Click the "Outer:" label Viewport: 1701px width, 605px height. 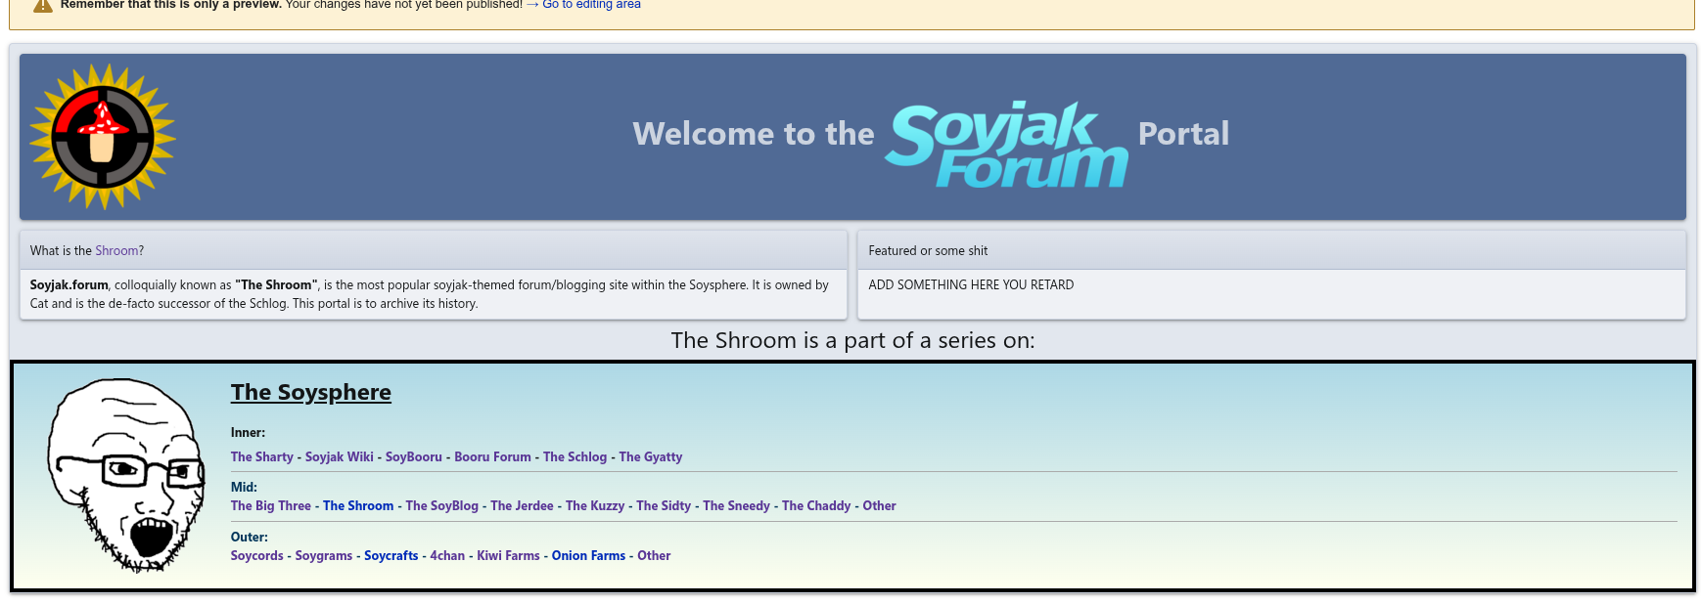(x=250, y=537)
